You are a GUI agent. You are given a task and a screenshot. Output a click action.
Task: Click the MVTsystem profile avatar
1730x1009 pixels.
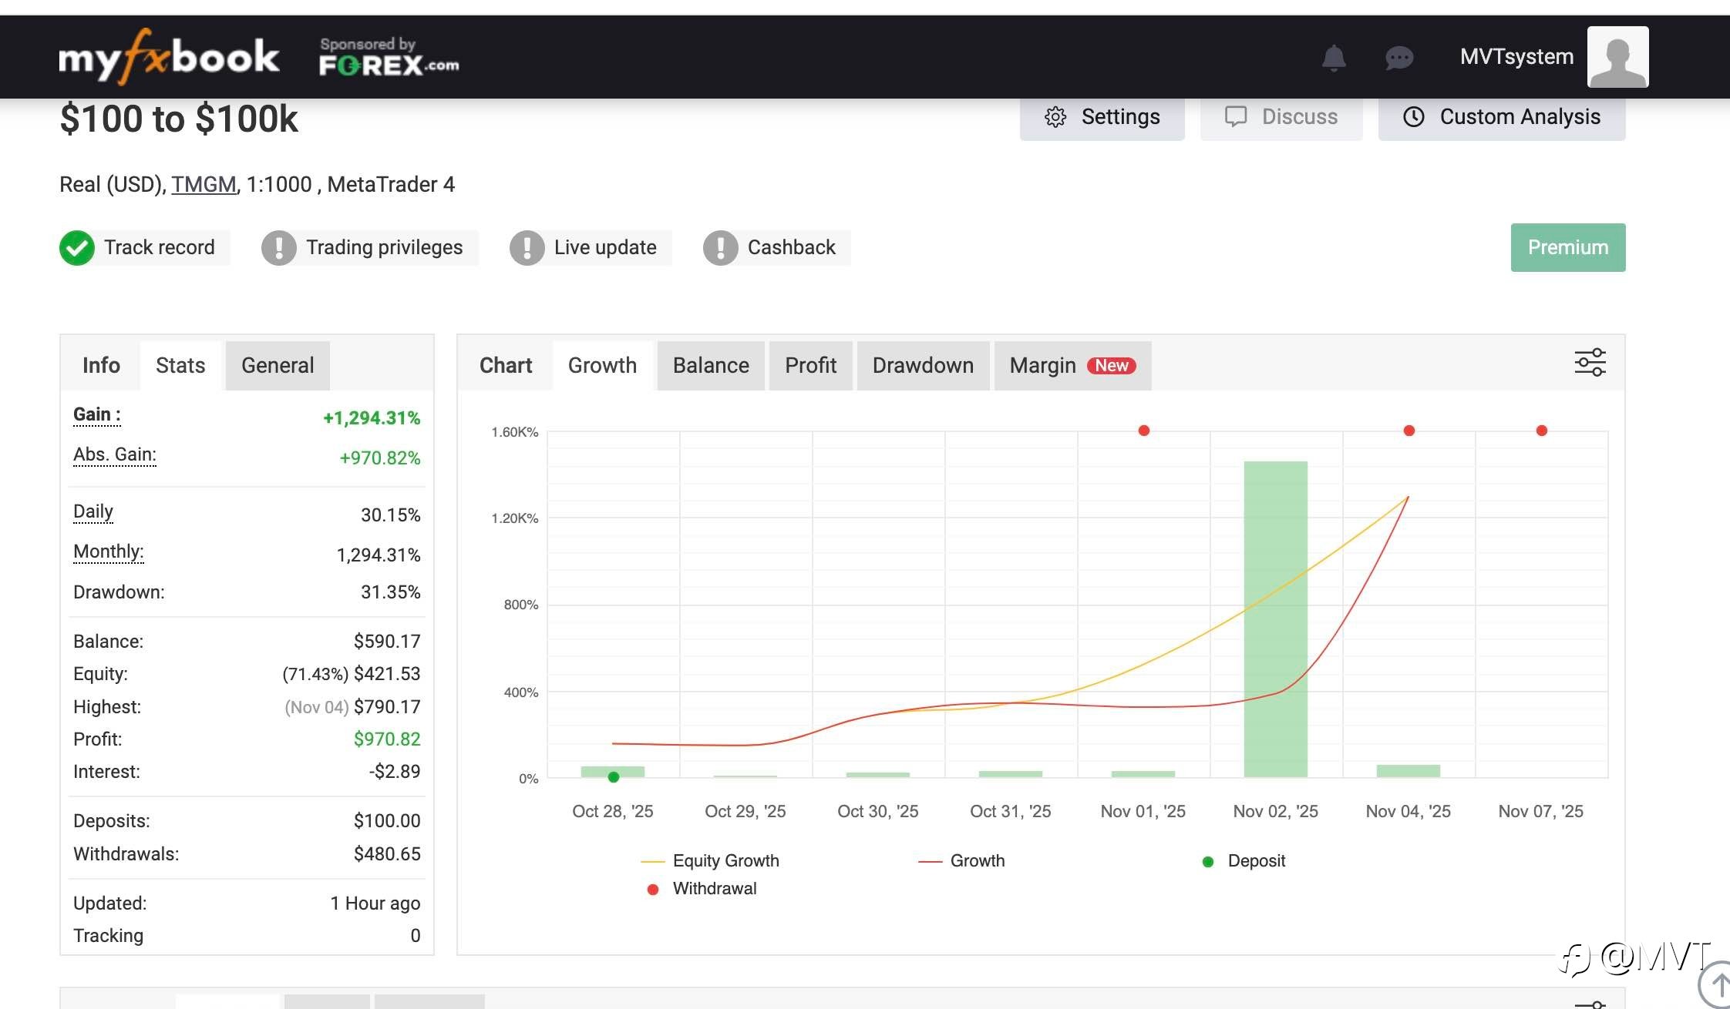[1617, 57]
